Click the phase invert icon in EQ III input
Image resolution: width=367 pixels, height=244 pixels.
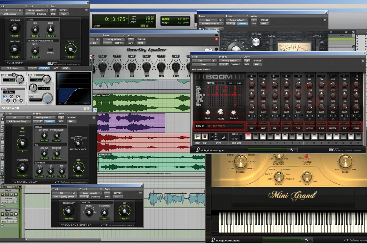click(13, 75)
